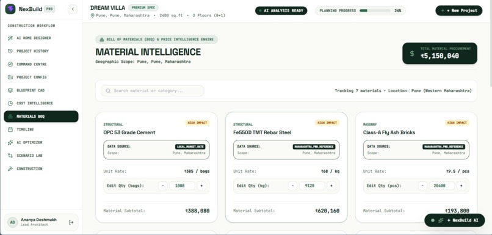Click the cement quantity field showing 1008
492x235 pixels.
tap(182, 186)
